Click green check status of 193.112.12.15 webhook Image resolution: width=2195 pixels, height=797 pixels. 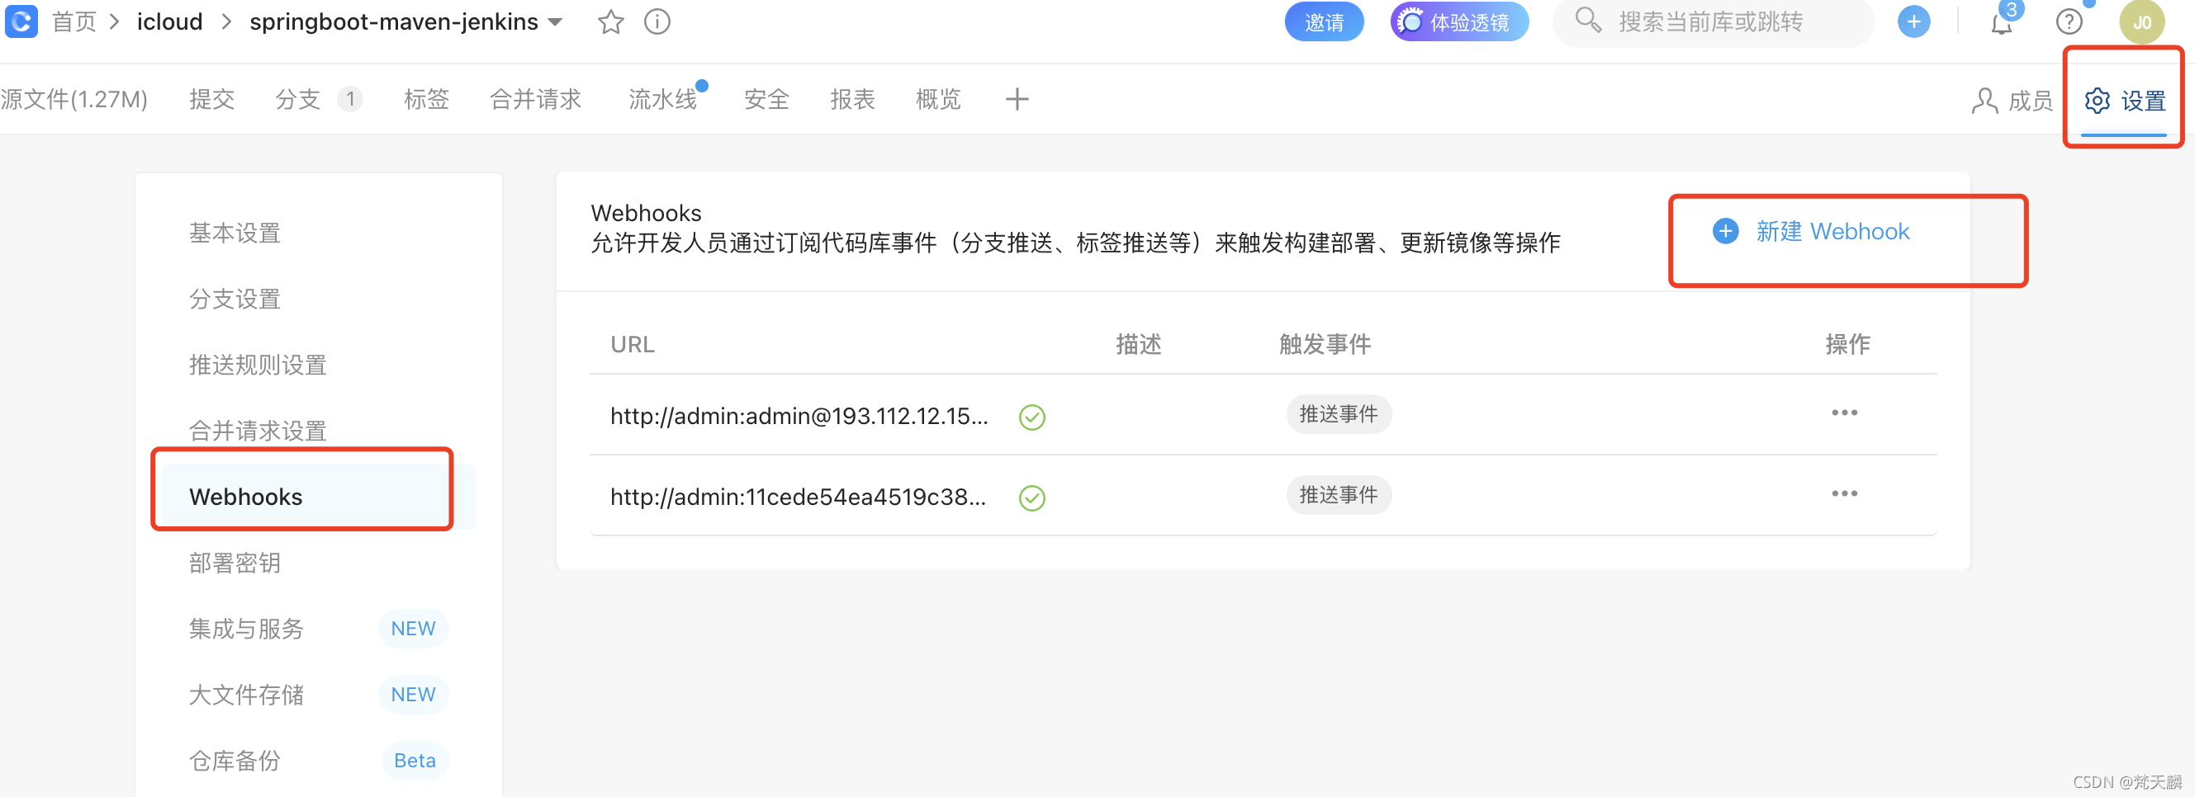(1031, 417)
